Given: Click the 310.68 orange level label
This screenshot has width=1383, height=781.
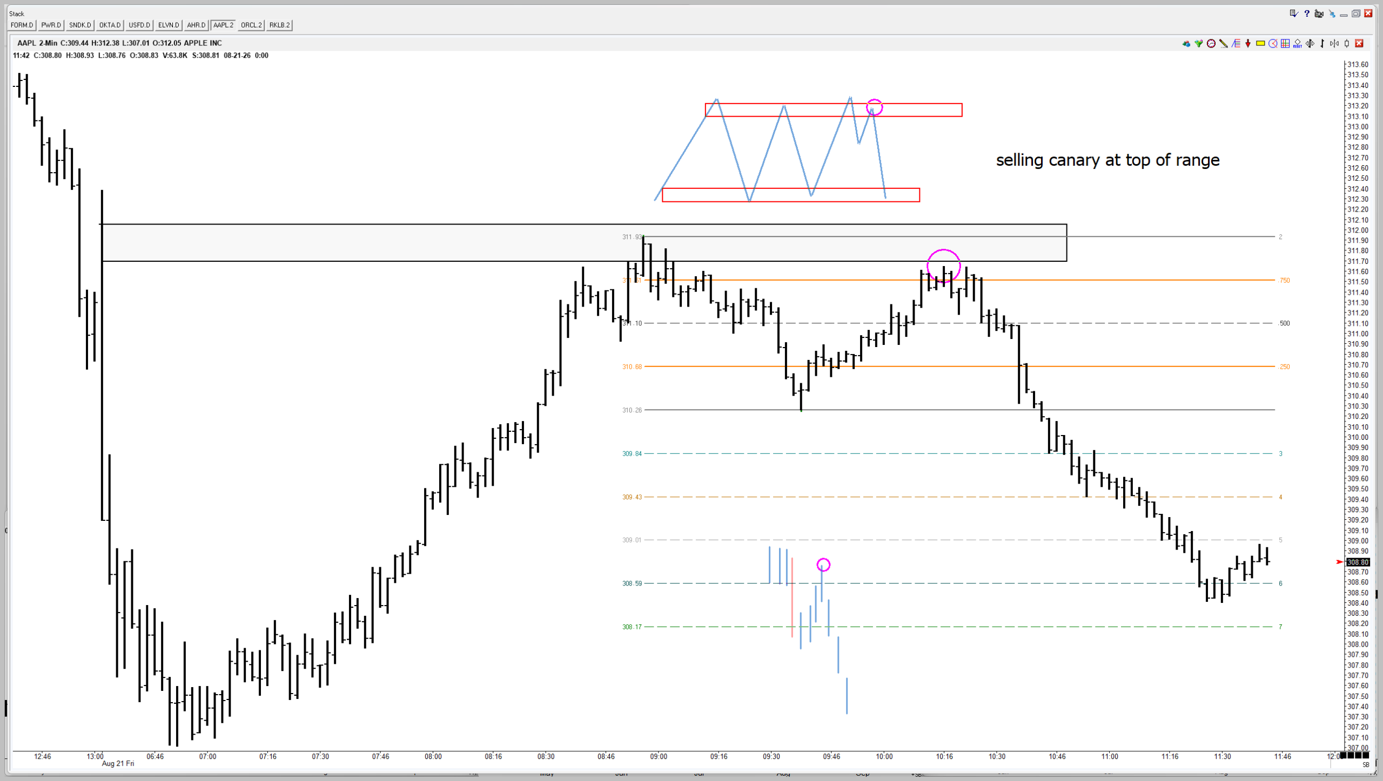Looking at the screenshot, I should (632, 367).
